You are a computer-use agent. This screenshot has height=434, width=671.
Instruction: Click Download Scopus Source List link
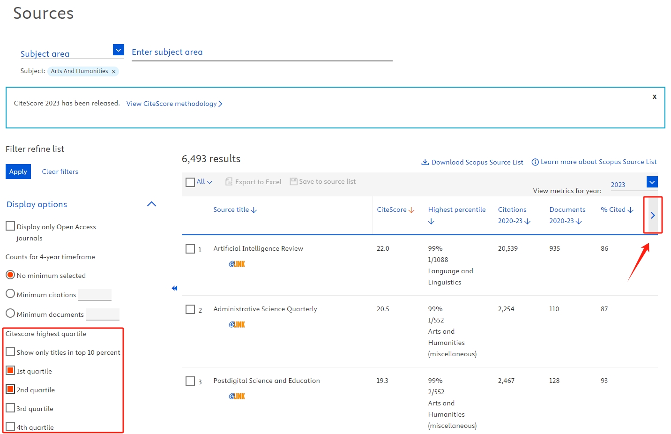(x=472, y=162)
